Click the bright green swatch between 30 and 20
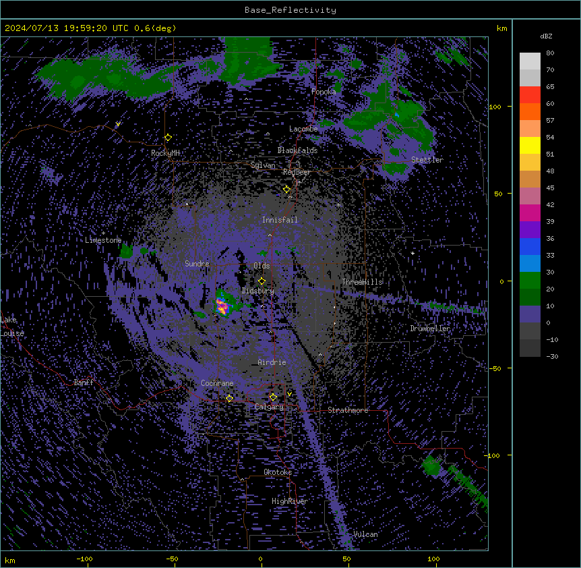The height and width of the screenshot is (568, 581). [530, 281]
